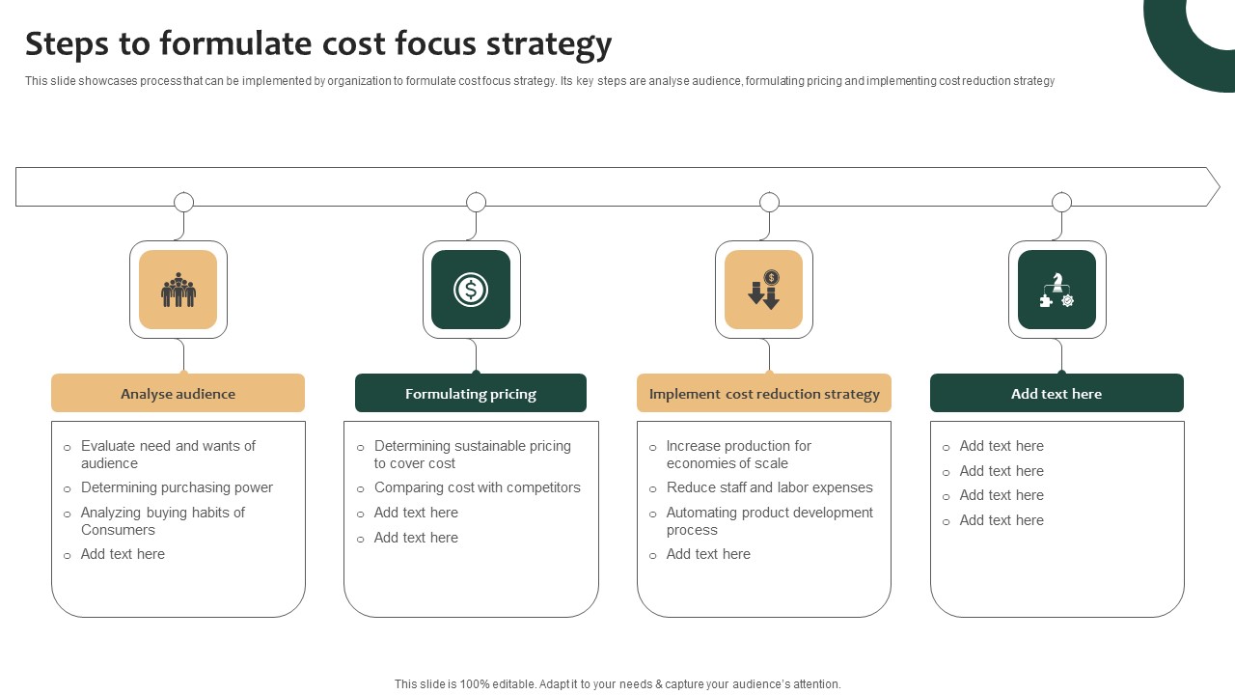
Task: Select 'Evaluate need and wants of audience' bullet
Action: (168, 455)
